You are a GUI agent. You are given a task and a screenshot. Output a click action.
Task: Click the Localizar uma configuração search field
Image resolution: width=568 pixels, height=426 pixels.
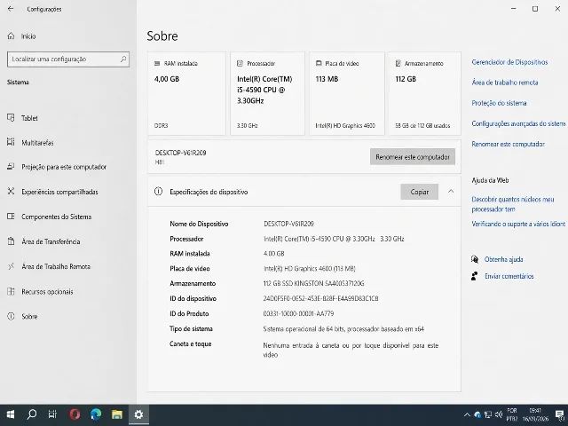coord(68,59)
